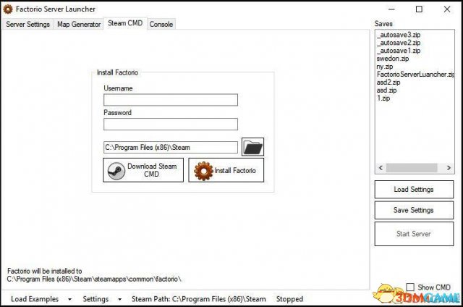The image size is (463, 307).
Task: Select swedon.zip save file
Action: click(393, 59)
